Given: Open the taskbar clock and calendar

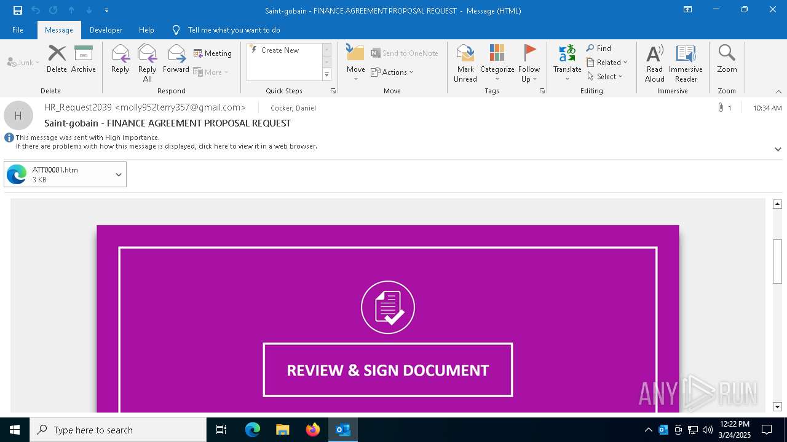Looking at the screenshot, I should 734,430.
